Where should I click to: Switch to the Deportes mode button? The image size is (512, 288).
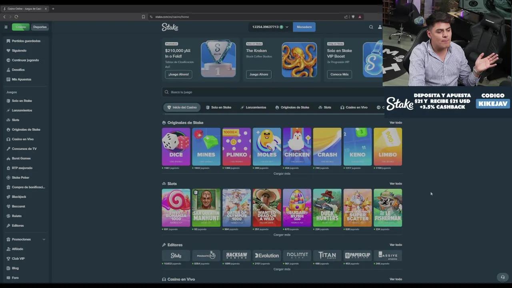point(40,27)
